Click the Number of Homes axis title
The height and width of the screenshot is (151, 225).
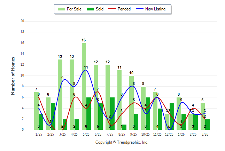point(13,75)
